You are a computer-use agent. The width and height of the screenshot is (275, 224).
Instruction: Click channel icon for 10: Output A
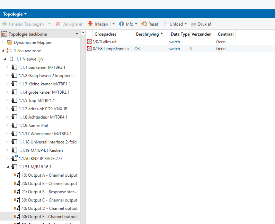pos(17,175)
